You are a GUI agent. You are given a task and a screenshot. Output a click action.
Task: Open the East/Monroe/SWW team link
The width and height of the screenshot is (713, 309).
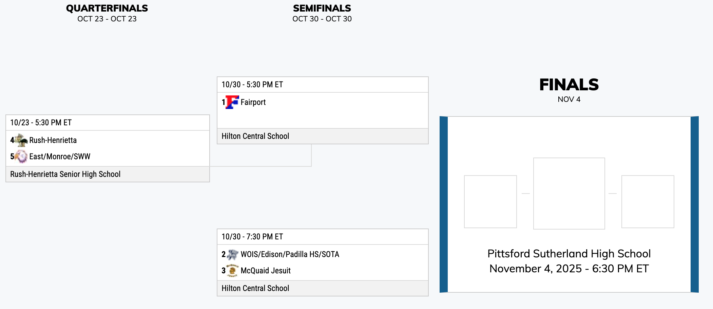click(60, 157)
